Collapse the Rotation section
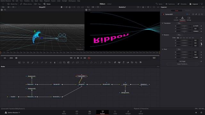Image resolution: width=205 pixels, height=115 pixels. click(x=162, y=35)
